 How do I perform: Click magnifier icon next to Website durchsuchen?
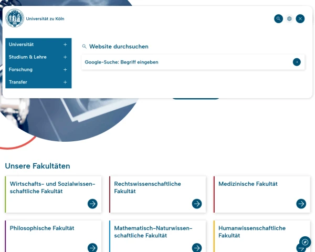[x=85, y=47]
